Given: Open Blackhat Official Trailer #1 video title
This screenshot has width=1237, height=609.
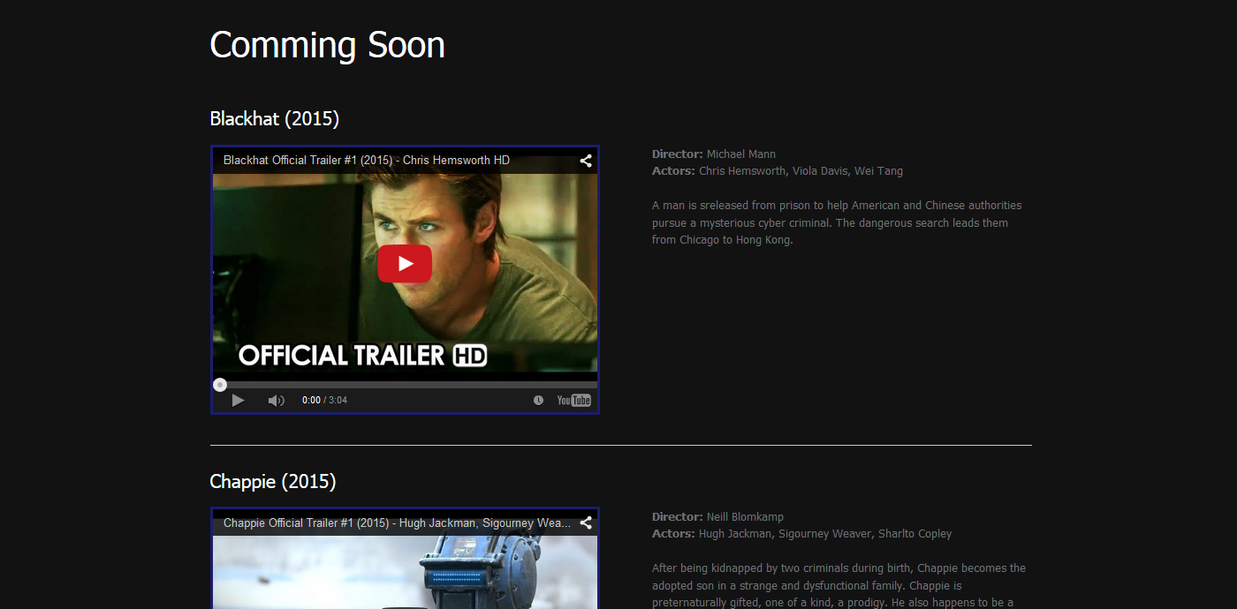Looking at the screenshot, I should 367,160.
